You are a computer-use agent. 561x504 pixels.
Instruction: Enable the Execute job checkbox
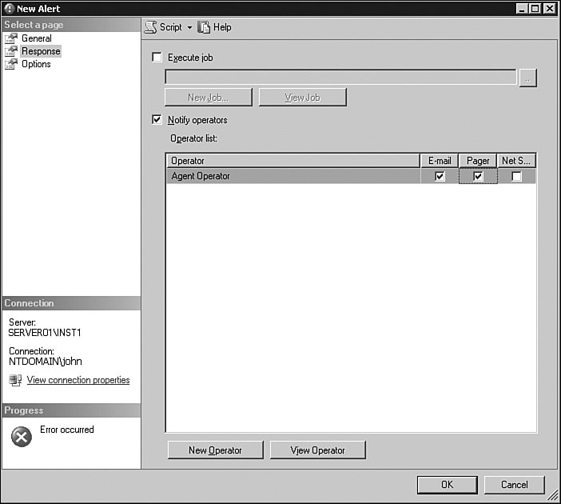coord(157,57)
